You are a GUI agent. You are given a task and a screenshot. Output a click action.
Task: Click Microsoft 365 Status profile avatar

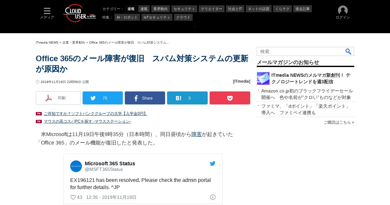click(76, 166)
